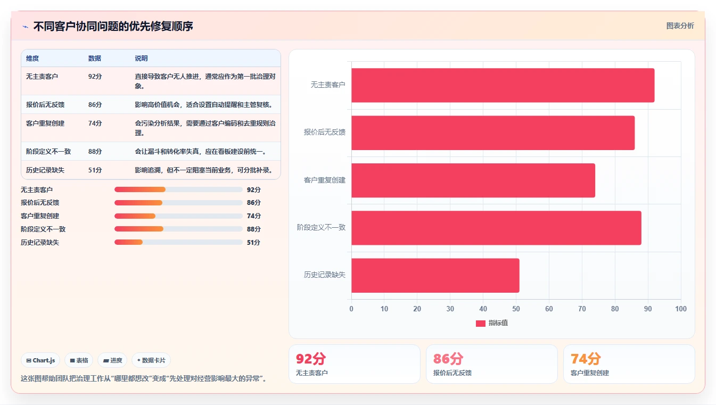Click the red 指标值 legend color box

[480, 323]
